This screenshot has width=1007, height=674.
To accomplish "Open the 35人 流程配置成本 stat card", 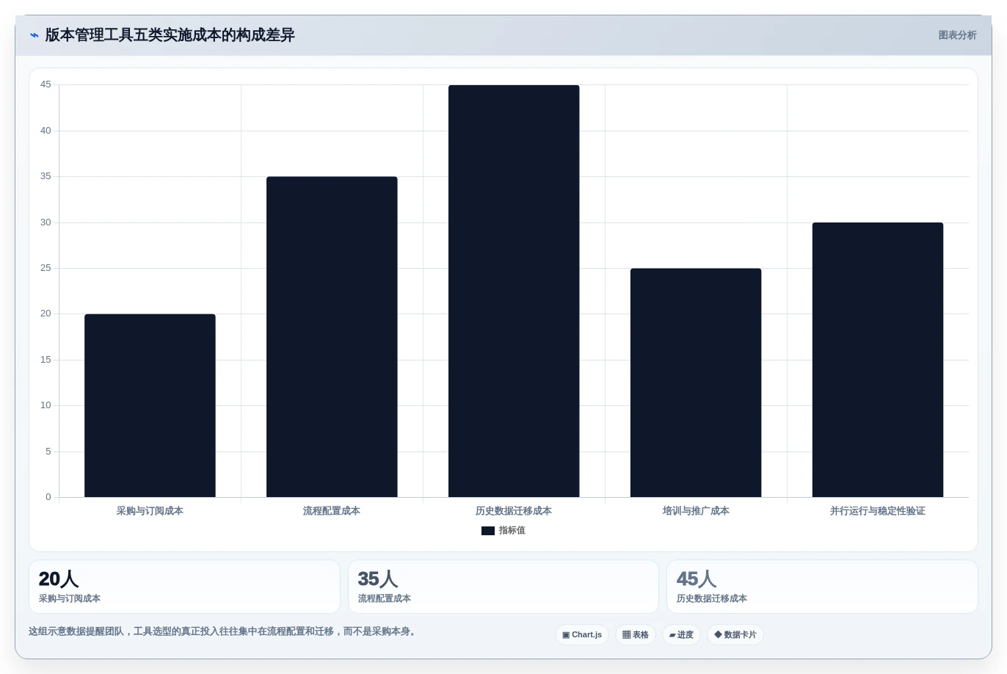I will pos(503,587).
